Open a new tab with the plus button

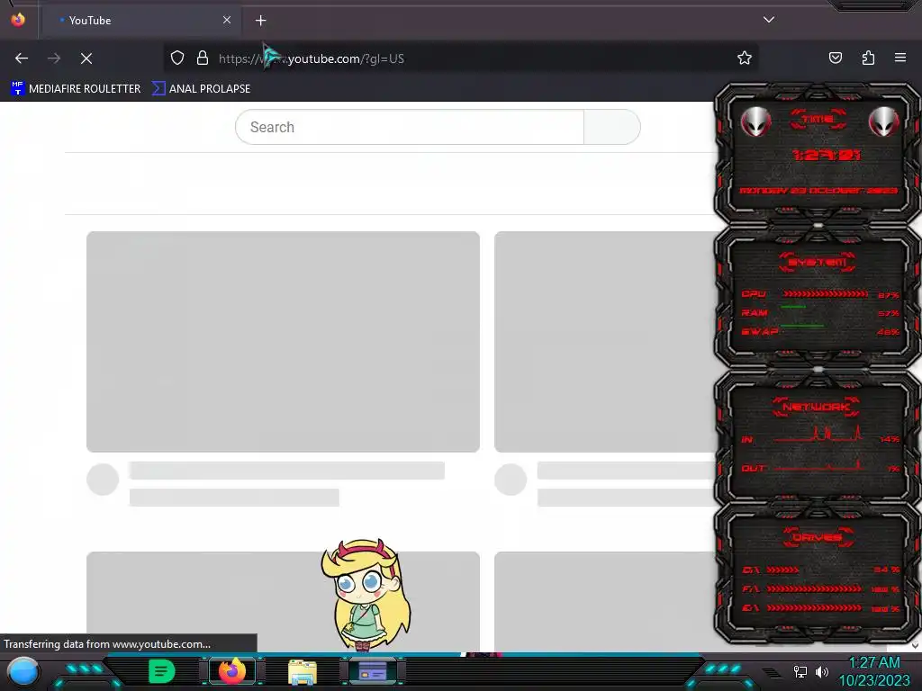(260, 21)
